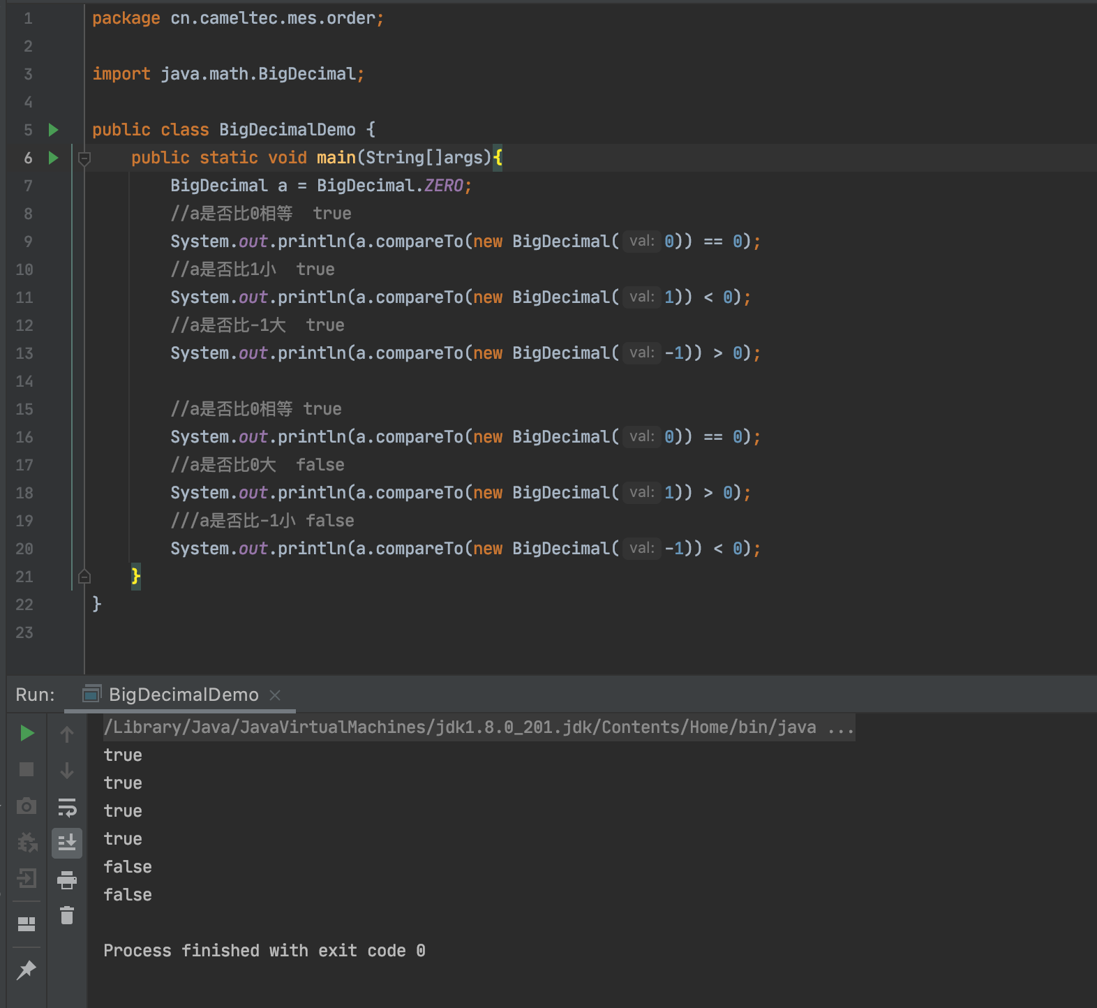This screenshot has height=1008, width=1097.
Task: Click the folded java command path line
Action: 478,727
